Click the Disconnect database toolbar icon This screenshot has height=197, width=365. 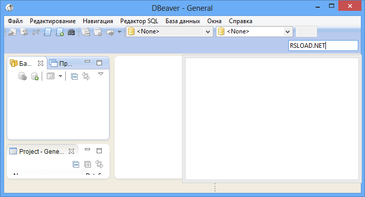point(36,32)
